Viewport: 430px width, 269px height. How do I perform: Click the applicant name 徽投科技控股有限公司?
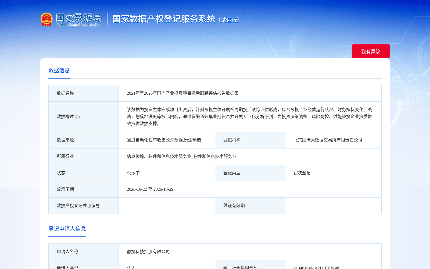(148, 252)
